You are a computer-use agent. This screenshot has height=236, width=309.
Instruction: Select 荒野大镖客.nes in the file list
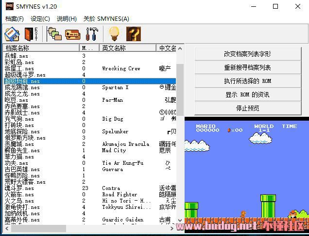[25, 182]
